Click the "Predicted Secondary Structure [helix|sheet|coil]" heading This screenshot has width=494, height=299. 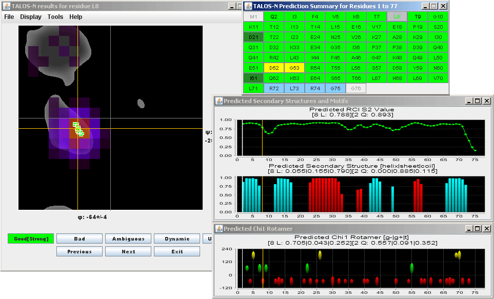352,166
